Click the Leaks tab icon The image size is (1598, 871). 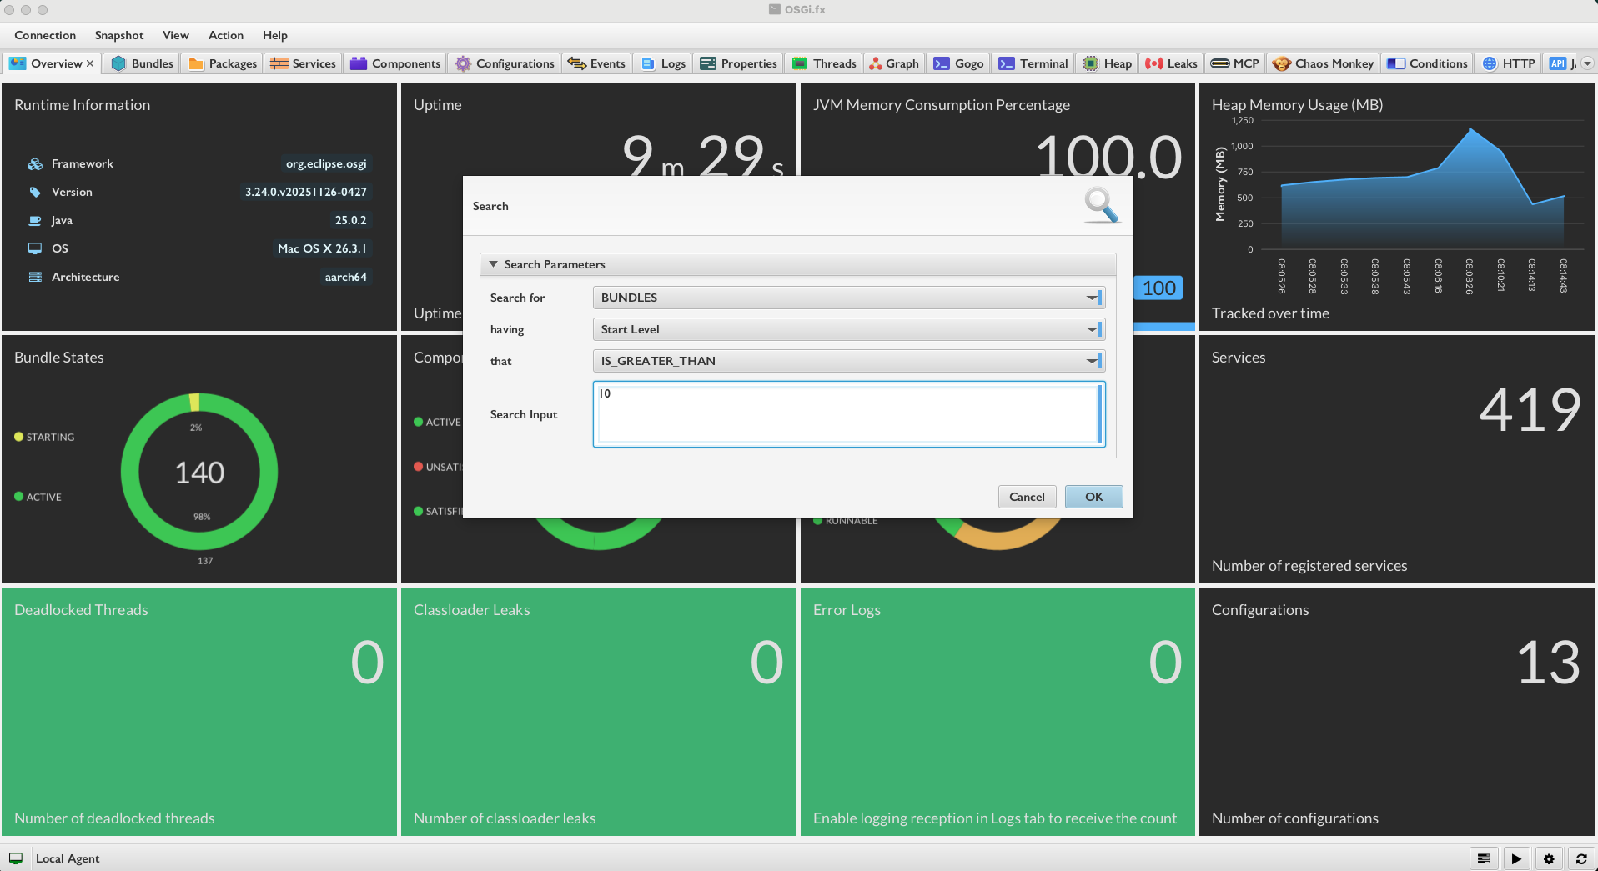(x=1154, y=63)
